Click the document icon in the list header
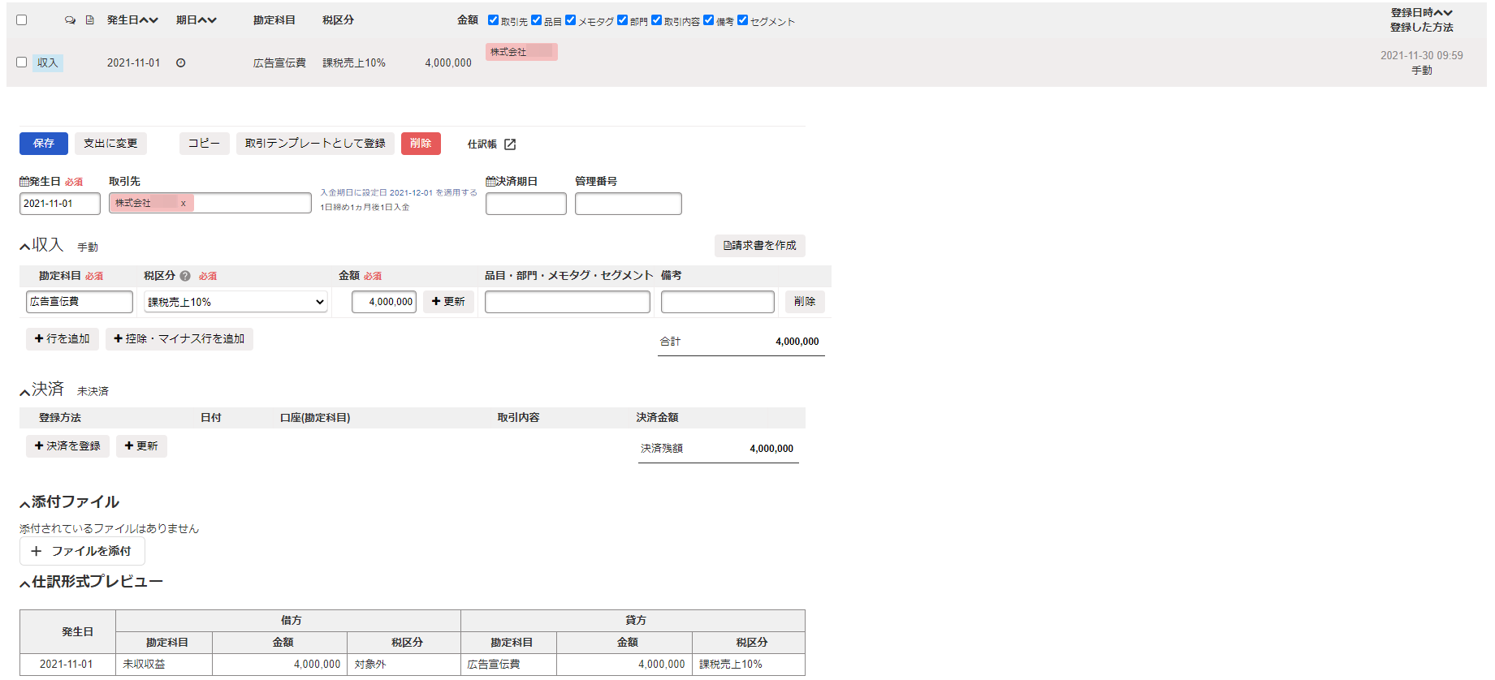1495x680 pixels. pyautogui.click(x=90, y=20)
